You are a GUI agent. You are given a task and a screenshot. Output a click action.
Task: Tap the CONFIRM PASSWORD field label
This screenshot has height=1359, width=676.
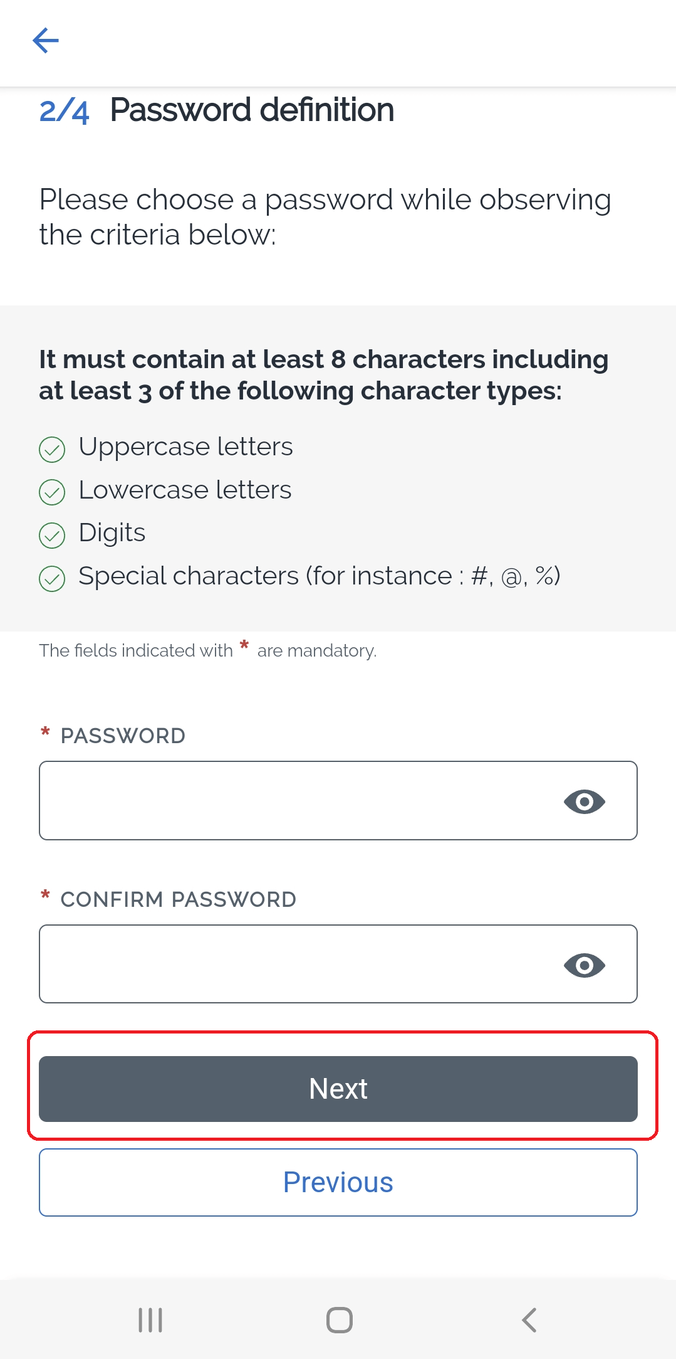[x=178, y=899]
